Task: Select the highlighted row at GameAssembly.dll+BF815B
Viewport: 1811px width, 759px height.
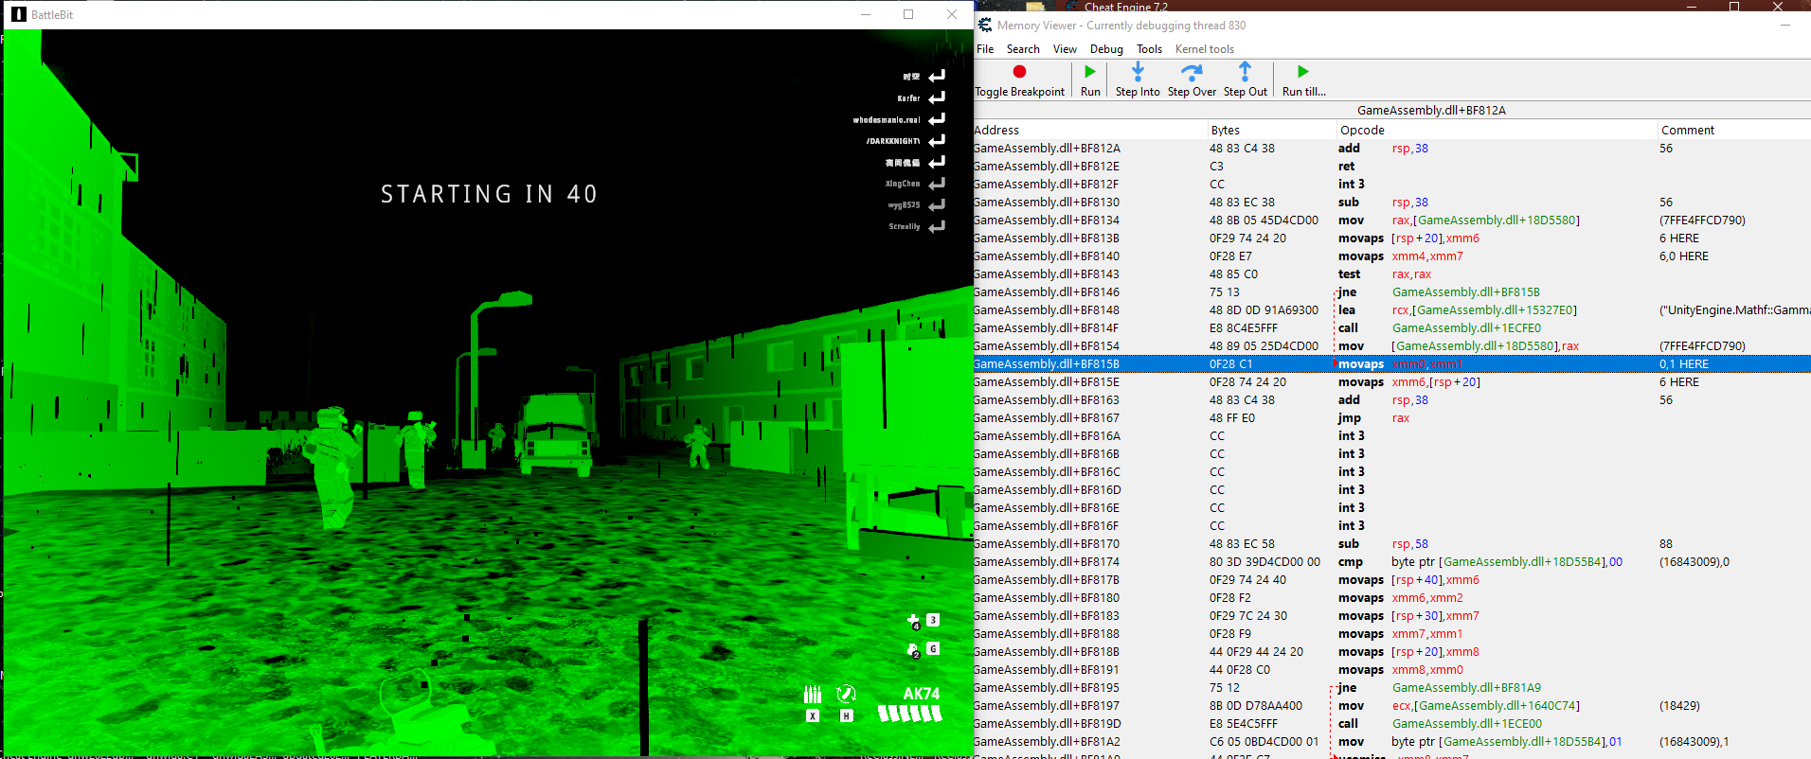Action: (1392, 364)
